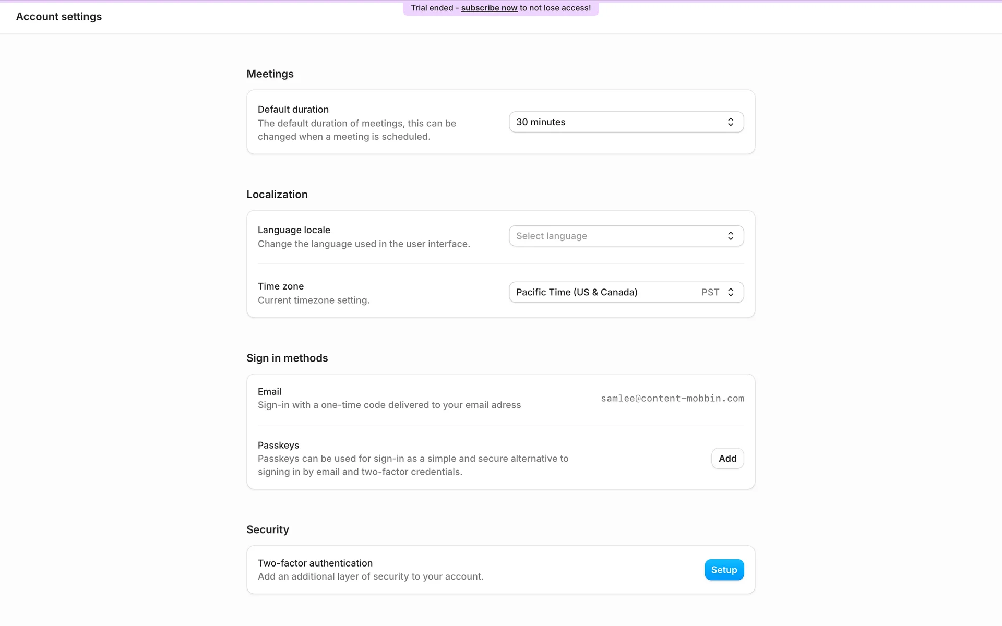Screen dimensions: 1002x626
Task: Open the 30 minutes duration dropdown
Action: click(x=616, y=122)
